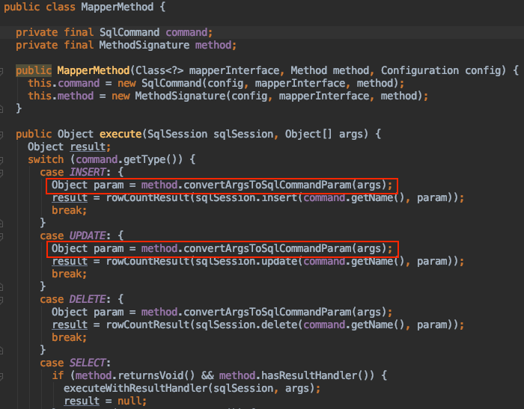Click the fold marker beside the returnsVoid if statement
Screen dimensions: 524x409
click(x=2, y=376)
